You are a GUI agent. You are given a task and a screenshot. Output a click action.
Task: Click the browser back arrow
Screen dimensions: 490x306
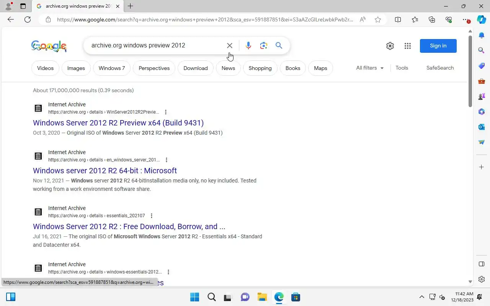[11, 20]
